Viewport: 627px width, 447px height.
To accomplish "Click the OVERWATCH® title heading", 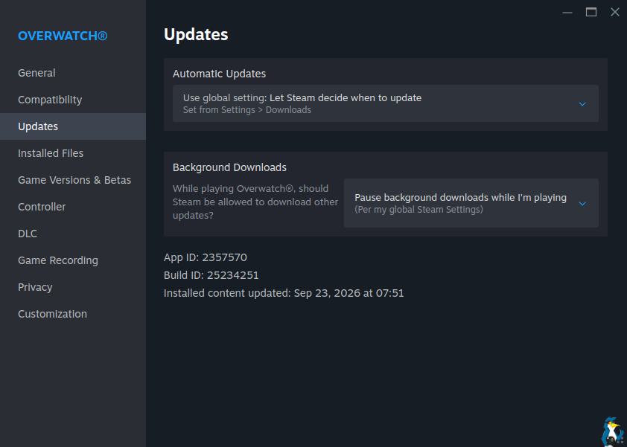I will tap(63, 36).
